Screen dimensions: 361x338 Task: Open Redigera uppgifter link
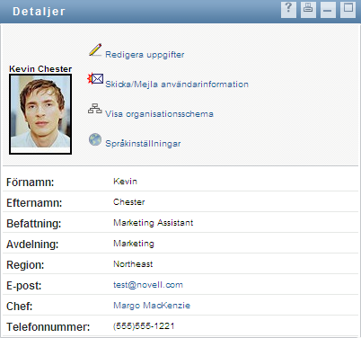click(145, 55)
